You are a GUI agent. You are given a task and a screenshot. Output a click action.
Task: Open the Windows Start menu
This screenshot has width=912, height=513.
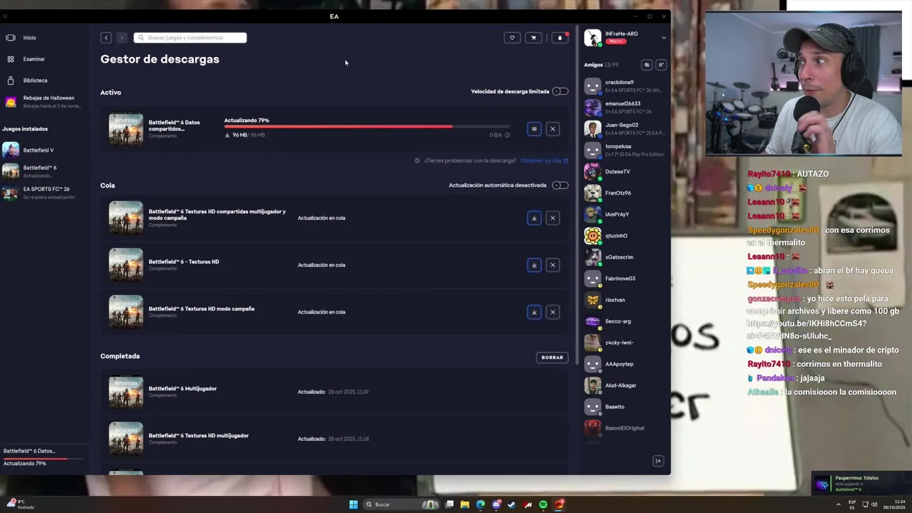click(x=353, y=504)
